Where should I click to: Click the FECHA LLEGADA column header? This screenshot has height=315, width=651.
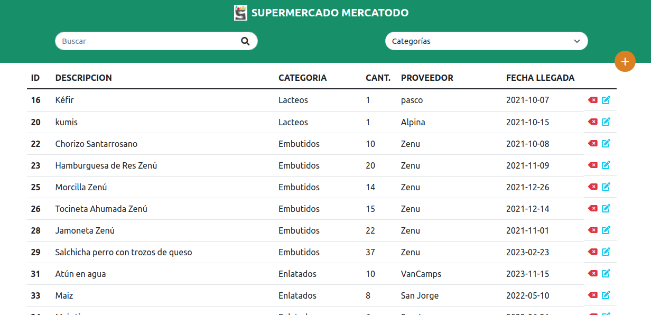(540, 78)
